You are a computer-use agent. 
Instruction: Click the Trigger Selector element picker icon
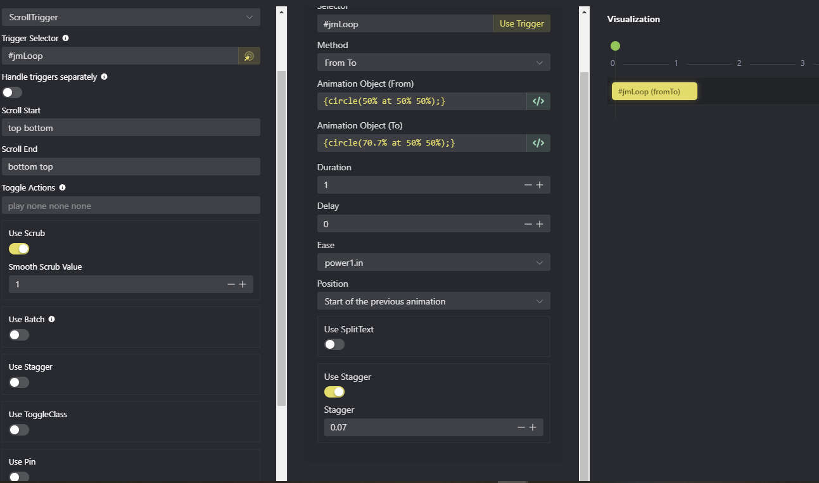pyautogui.click(x=249, y=56)
